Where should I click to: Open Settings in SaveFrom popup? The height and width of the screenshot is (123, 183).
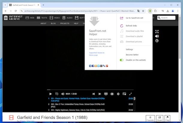pos(129,49)
